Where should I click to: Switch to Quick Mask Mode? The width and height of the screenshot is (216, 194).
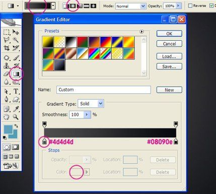click(16, 147)
